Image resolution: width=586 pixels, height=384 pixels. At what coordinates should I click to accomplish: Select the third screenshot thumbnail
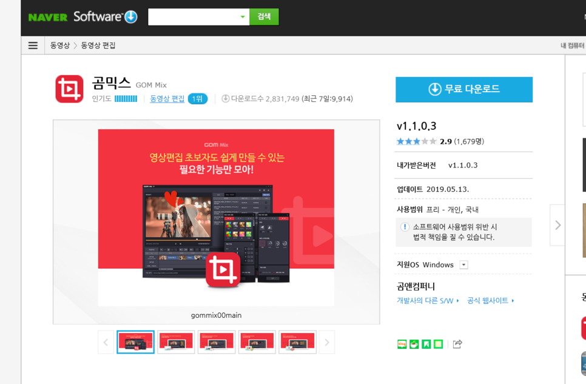point(217,342)
